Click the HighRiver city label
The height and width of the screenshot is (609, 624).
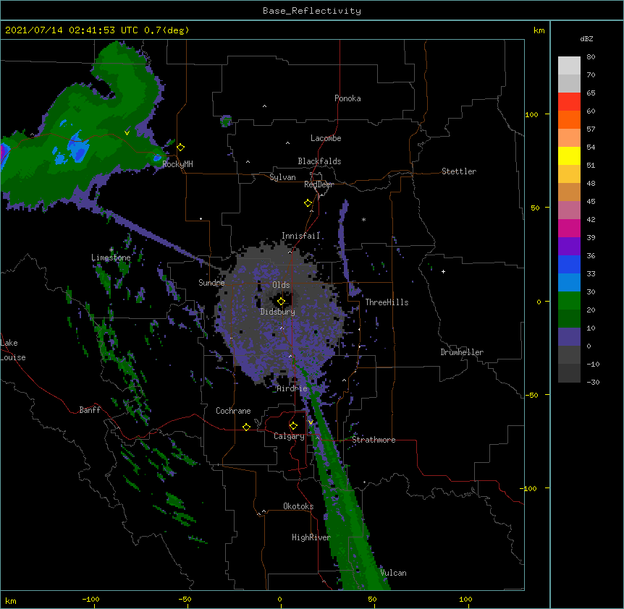click(311, 537)
